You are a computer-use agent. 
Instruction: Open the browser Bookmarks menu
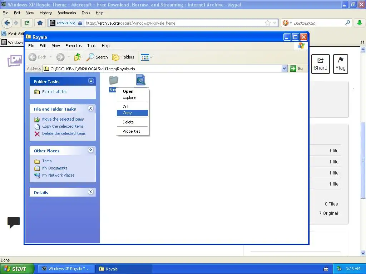pos(67,13)
